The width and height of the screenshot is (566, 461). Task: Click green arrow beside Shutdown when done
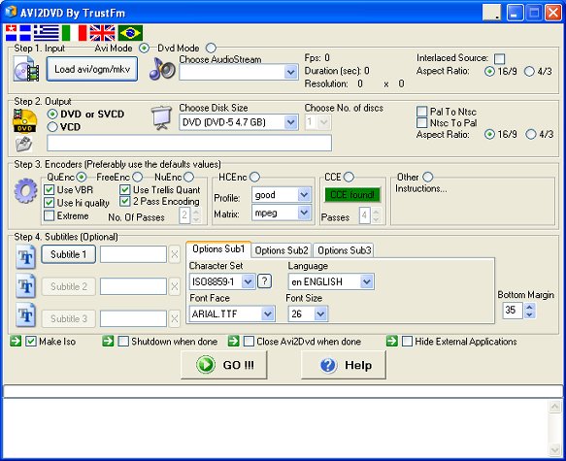[108, 341]
